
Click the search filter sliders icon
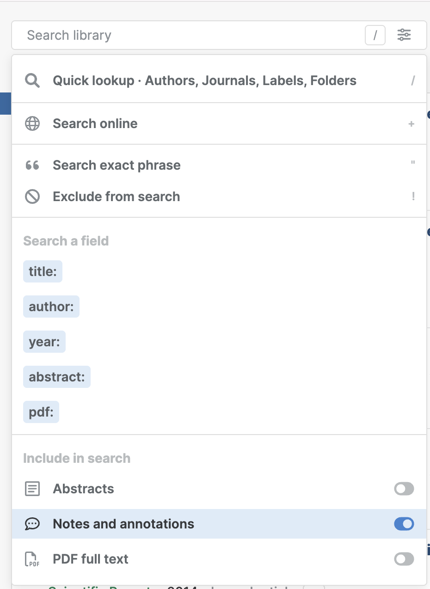(404, 35)
